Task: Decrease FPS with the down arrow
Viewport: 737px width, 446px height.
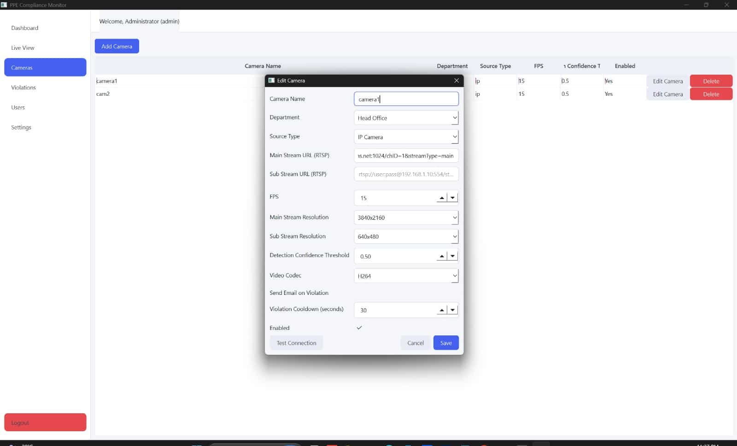Action: click(453, 198)
